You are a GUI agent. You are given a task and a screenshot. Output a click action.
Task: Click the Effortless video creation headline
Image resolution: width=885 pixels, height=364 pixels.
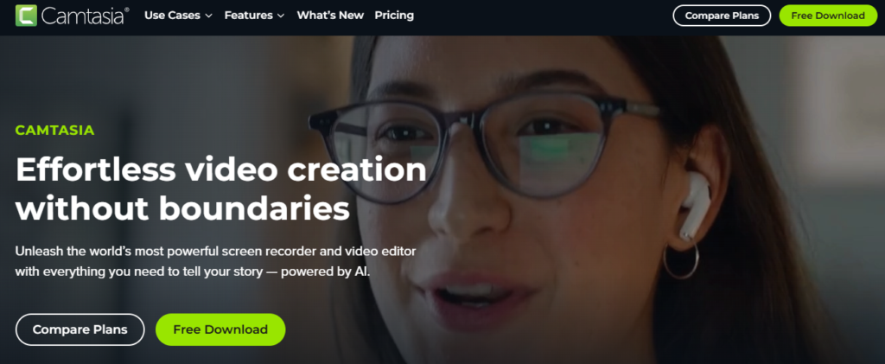[x=220, y=169]
